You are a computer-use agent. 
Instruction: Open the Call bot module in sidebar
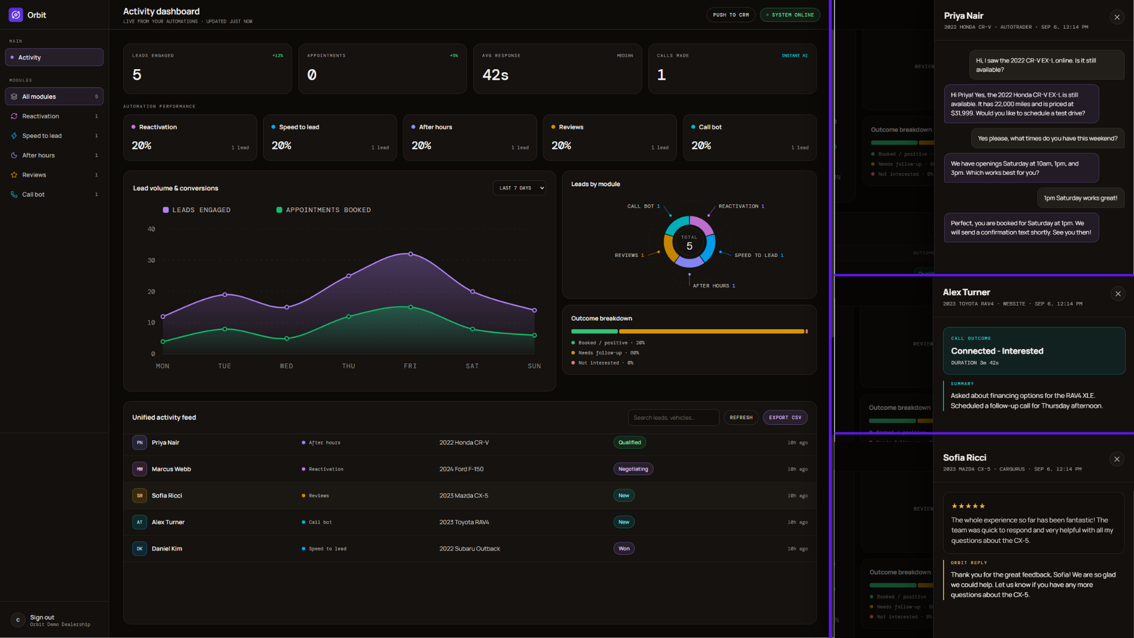pos(54,194)
